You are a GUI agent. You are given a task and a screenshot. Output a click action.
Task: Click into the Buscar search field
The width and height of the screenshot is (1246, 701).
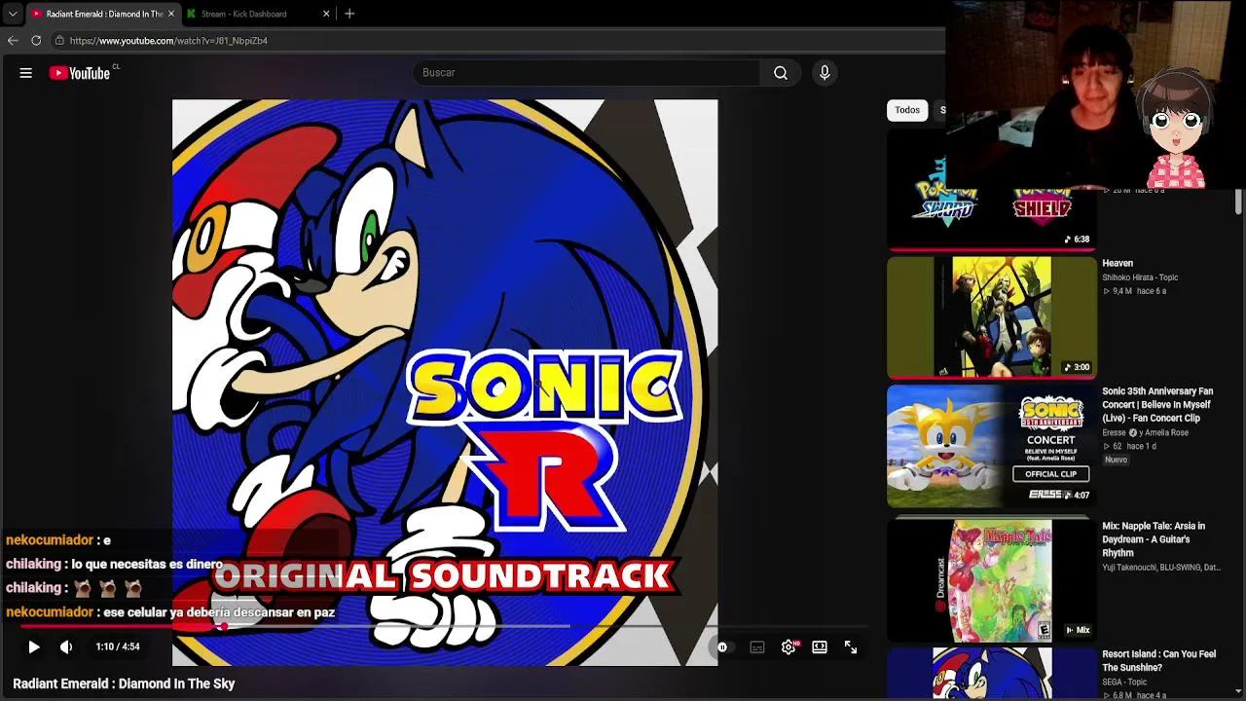click(587, 73)
